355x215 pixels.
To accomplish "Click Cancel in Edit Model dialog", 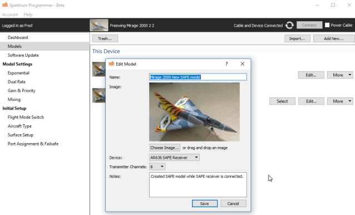I will click(x=233, y=203).
